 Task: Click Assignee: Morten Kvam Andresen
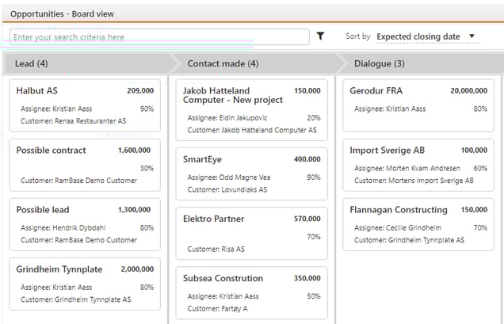(x=407, y=169)
